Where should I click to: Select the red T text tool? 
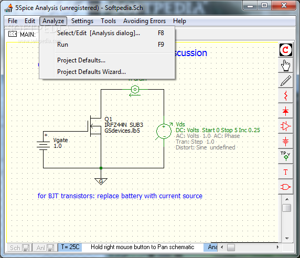point(286,172)
